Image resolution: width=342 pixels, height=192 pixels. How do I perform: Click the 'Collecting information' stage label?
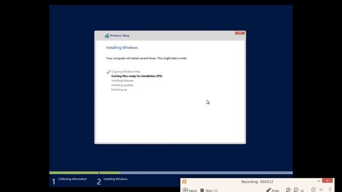click(73, 179)
